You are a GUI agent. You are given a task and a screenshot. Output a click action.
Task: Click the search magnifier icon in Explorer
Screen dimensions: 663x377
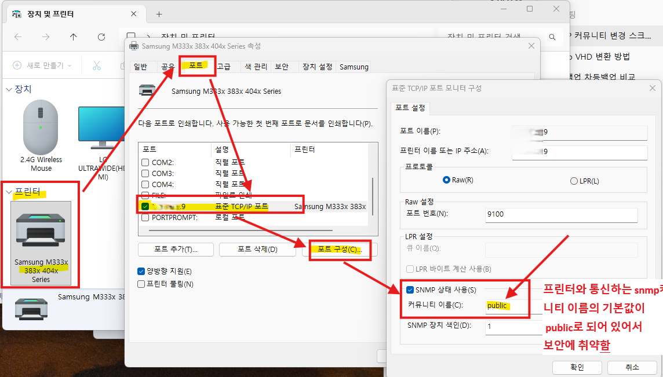pyautogui.click(x=552, y=37)
